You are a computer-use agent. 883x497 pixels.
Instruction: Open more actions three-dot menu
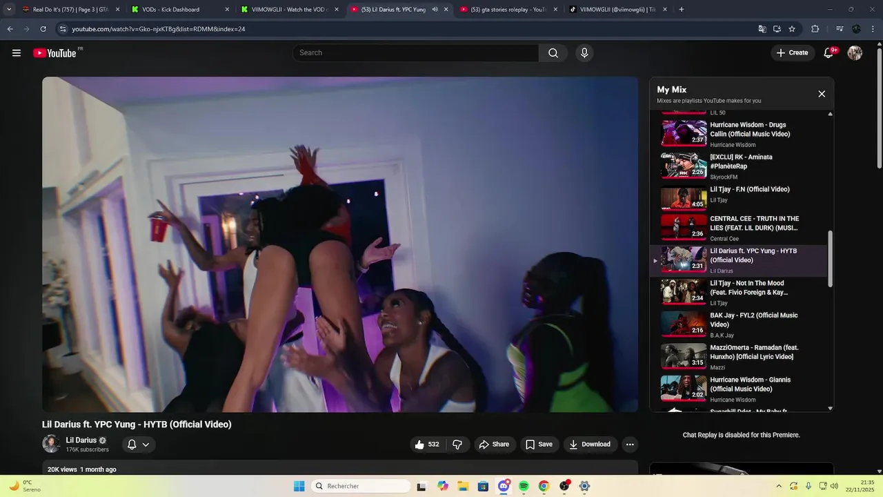(630, 445)
